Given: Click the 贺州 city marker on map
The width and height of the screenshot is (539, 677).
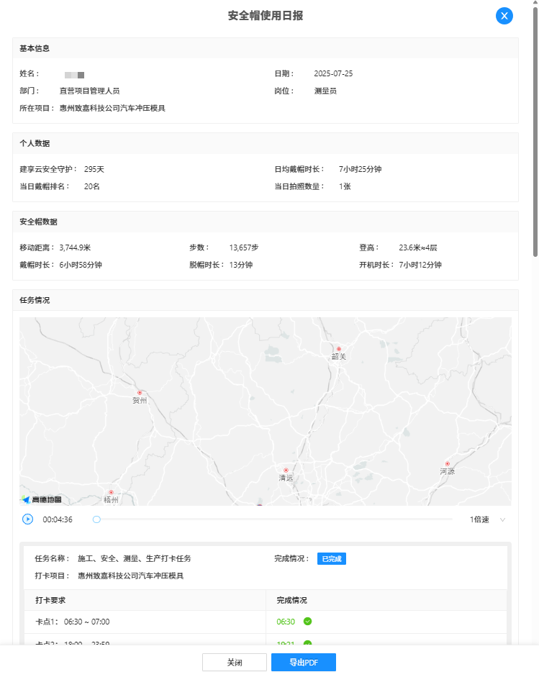Looking at the screenshot, I should [140, 393].
